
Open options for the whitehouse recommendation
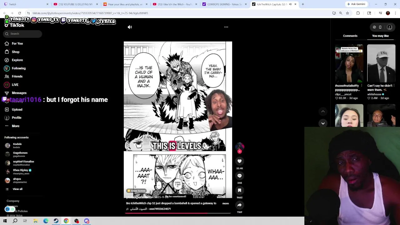click(x=394, y=86)
